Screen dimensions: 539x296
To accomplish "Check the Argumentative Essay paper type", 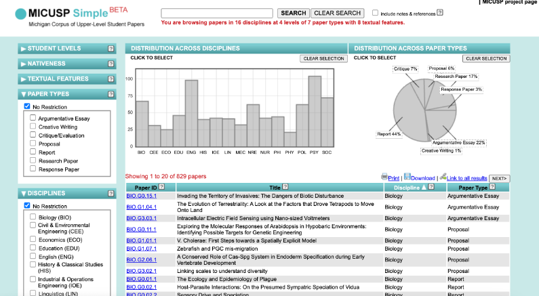I will [x=33, y=119].
